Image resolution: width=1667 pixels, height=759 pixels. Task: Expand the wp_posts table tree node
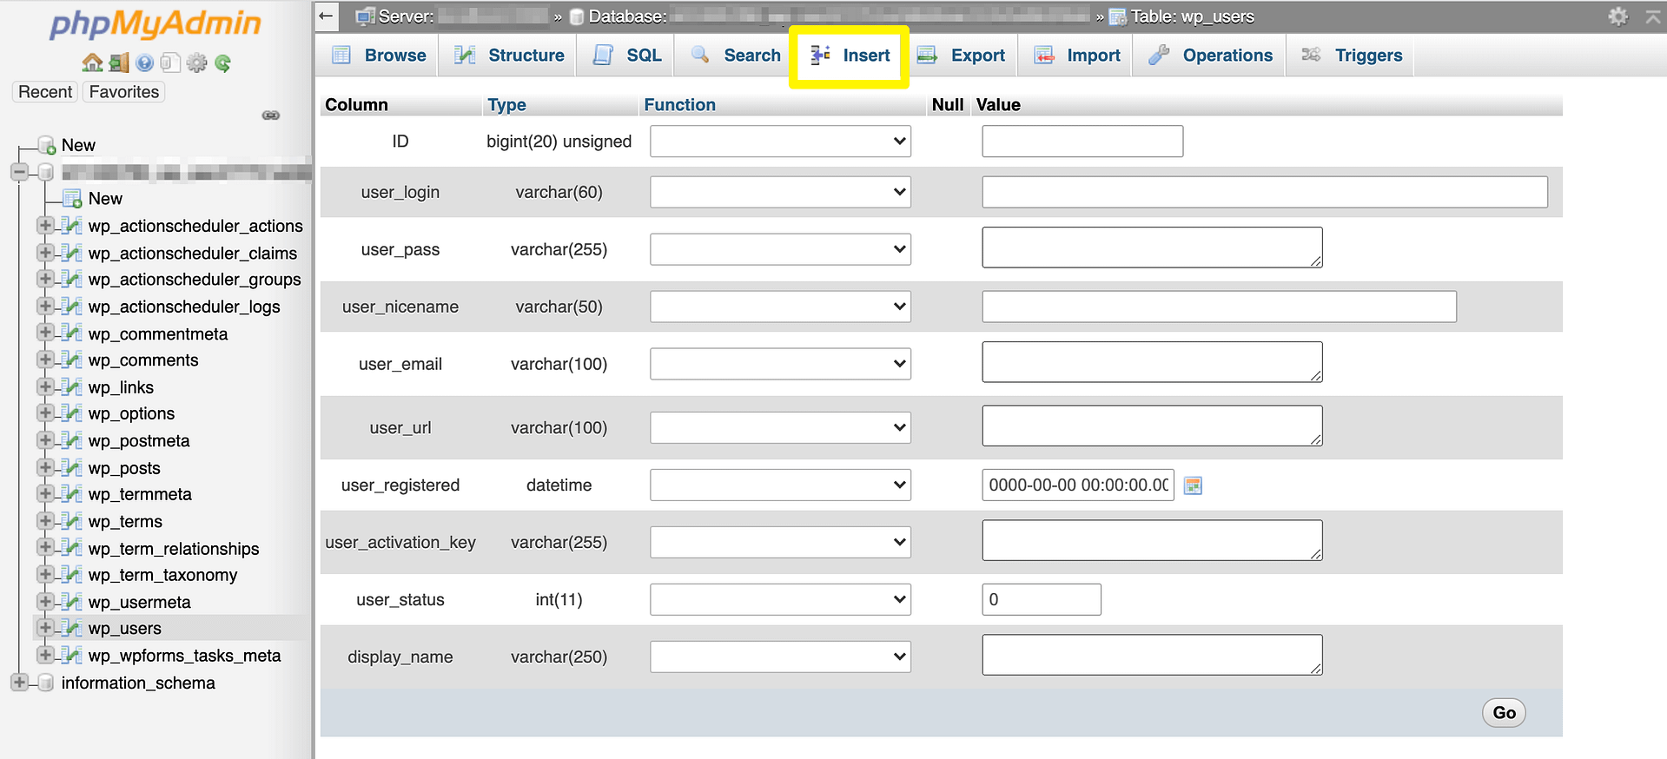click(45, 467)
